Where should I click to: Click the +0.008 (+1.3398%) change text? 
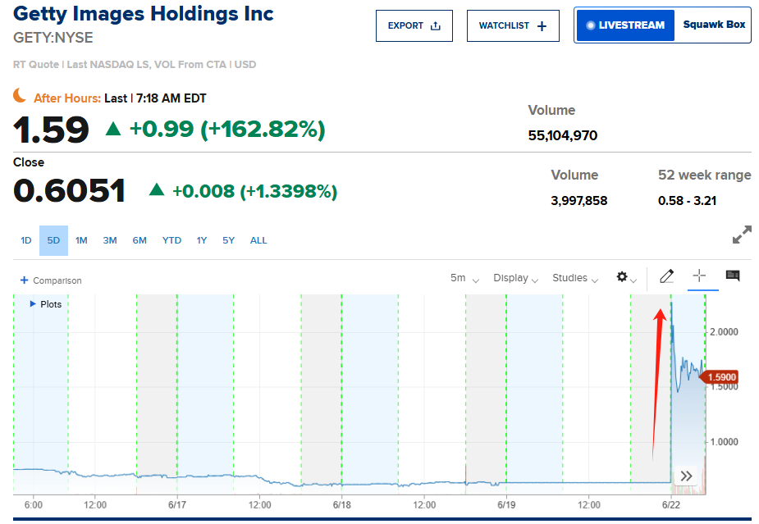[x=254, y=191]
